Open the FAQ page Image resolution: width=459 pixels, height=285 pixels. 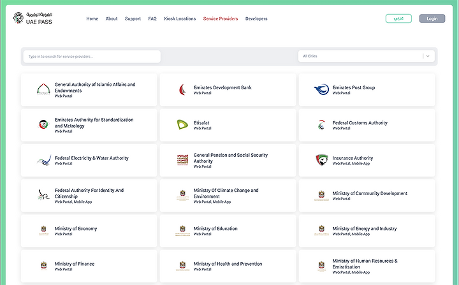click(152, 18)
